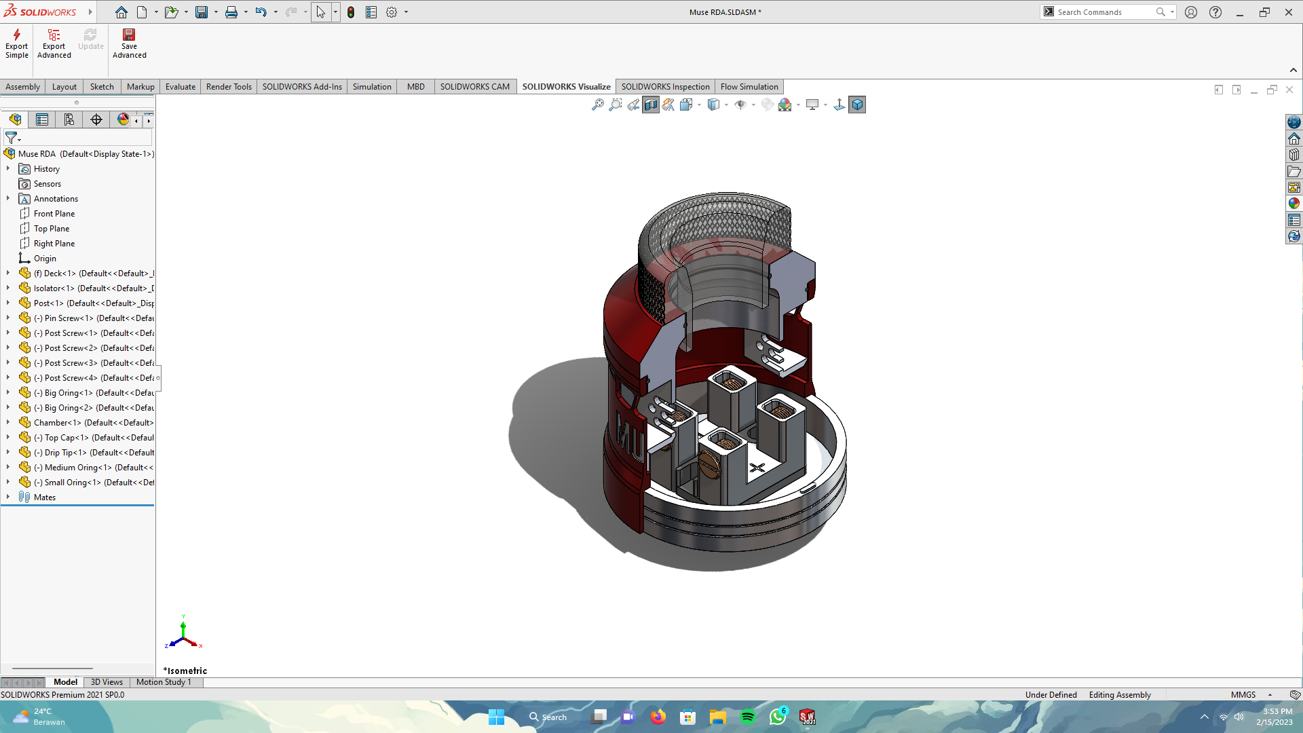Click the MMGS unit system selector
Screen dimensions: 1303x733
(x=1243, y=694)
